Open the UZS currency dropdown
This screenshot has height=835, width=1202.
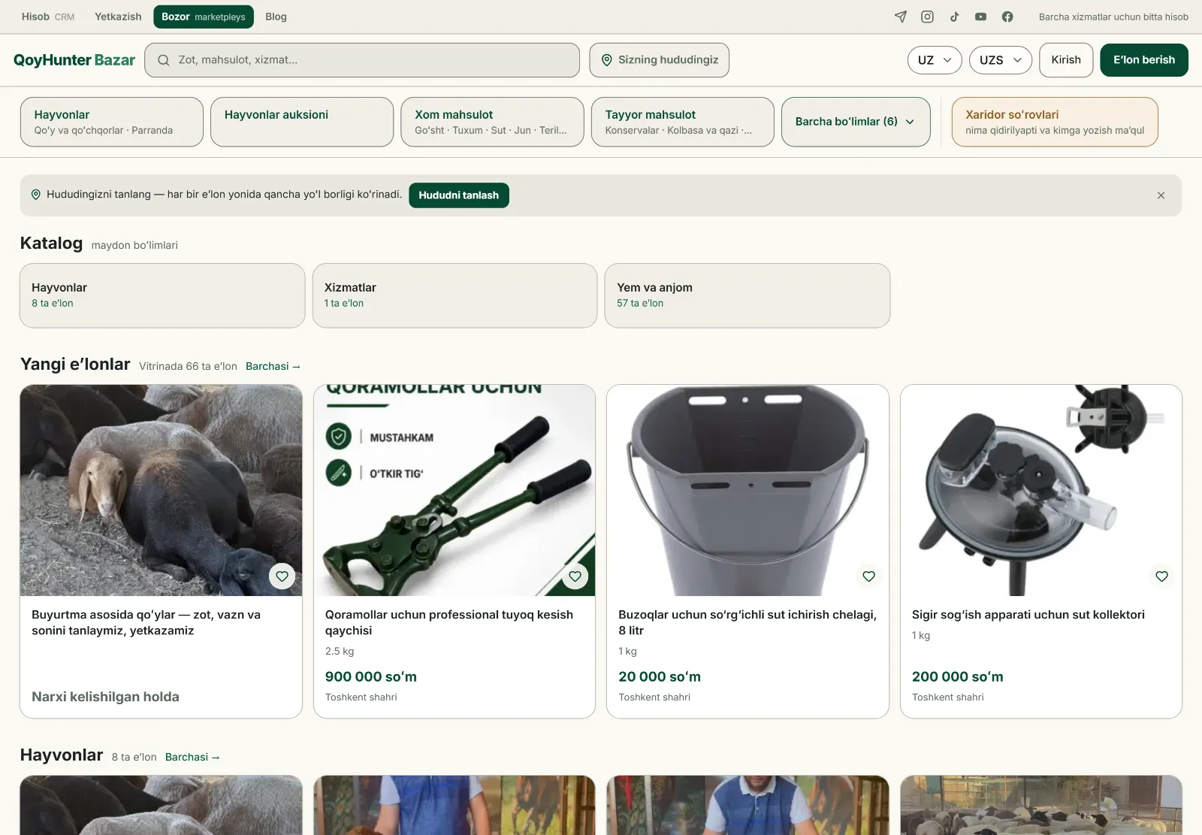click(x=1001, y=60)
